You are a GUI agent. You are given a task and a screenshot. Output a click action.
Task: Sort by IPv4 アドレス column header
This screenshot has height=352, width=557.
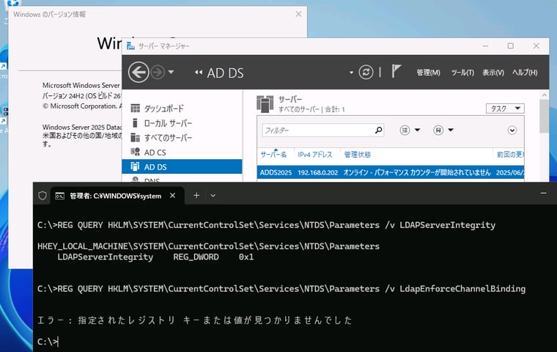[x=314, y=154]
